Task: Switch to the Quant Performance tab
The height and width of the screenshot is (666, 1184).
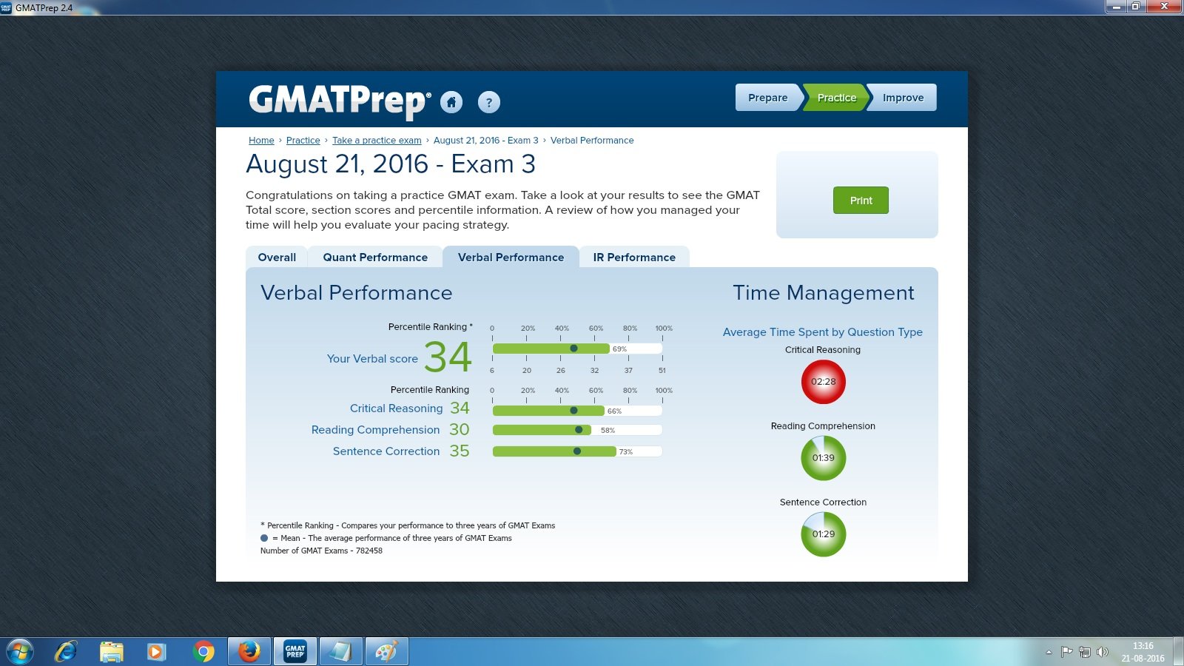Action: click(374, 257)
